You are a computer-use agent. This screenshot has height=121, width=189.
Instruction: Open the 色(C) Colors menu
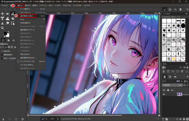point(51,6)
